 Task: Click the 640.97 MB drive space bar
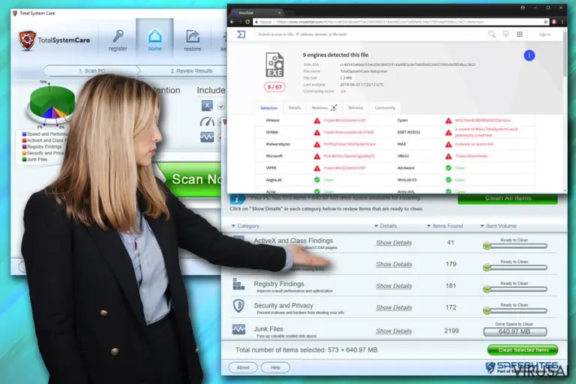[514, 331]
